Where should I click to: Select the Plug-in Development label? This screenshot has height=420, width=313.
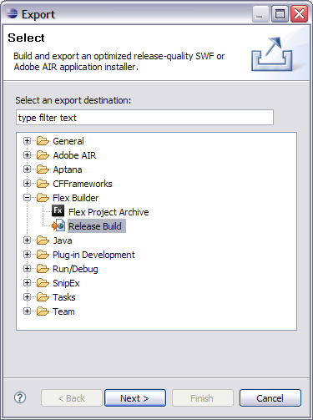(x=93, y=255)
